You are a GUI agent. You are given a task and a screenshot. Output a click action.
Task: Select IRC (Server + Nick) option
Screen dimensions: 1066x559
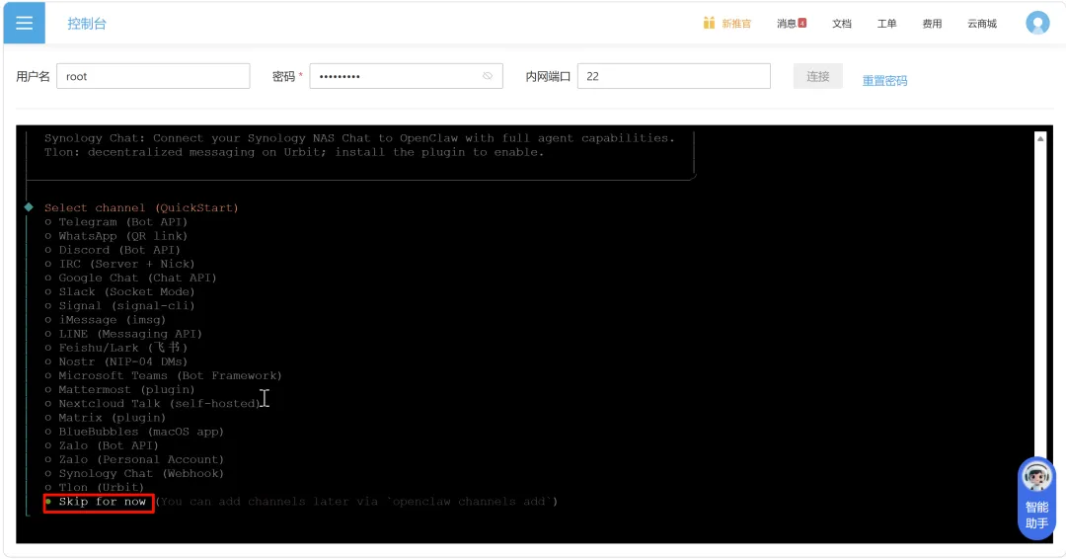pos(119,264)
